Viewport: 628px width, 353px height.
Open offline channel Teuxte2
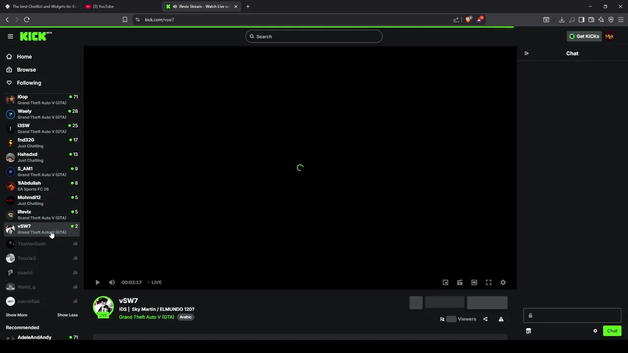tap(42, 258)
